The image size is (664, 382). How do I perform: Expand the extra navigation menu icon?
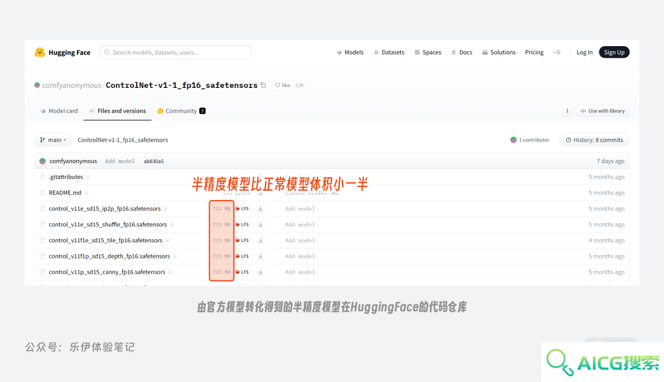point(557,52)
